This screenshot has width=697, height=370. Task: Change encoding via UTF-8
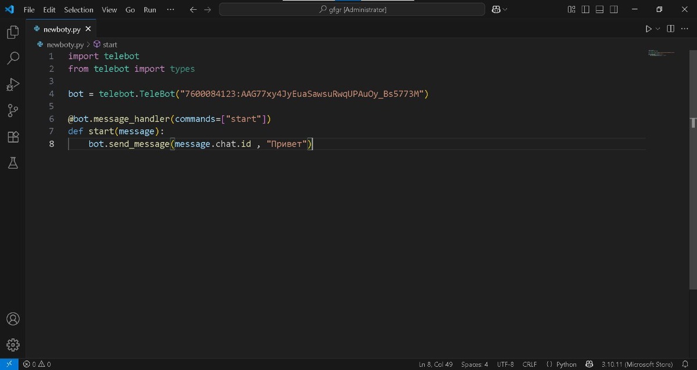click(505, 364)
